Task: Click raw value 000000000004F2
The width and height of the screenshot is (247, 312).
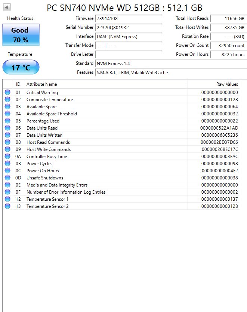Action: 220,171
